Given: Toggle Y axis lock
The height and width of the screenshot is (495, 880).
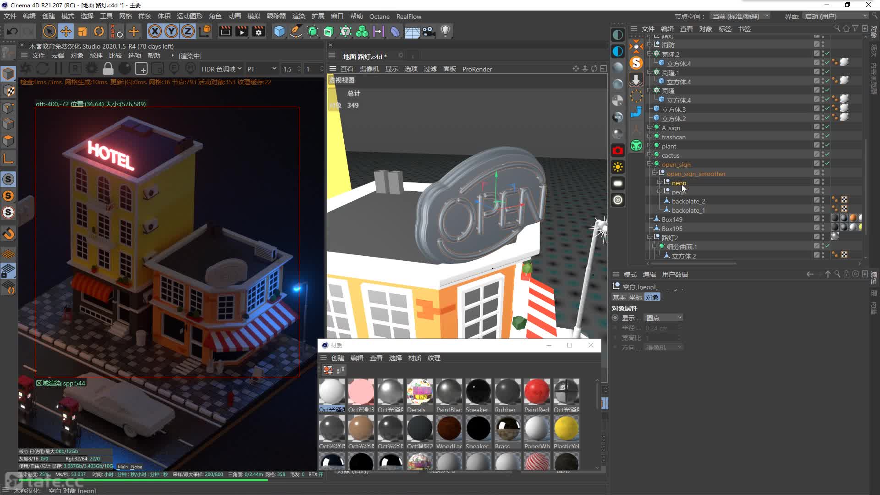Looking at the screenshot, I should click(171, 32).
